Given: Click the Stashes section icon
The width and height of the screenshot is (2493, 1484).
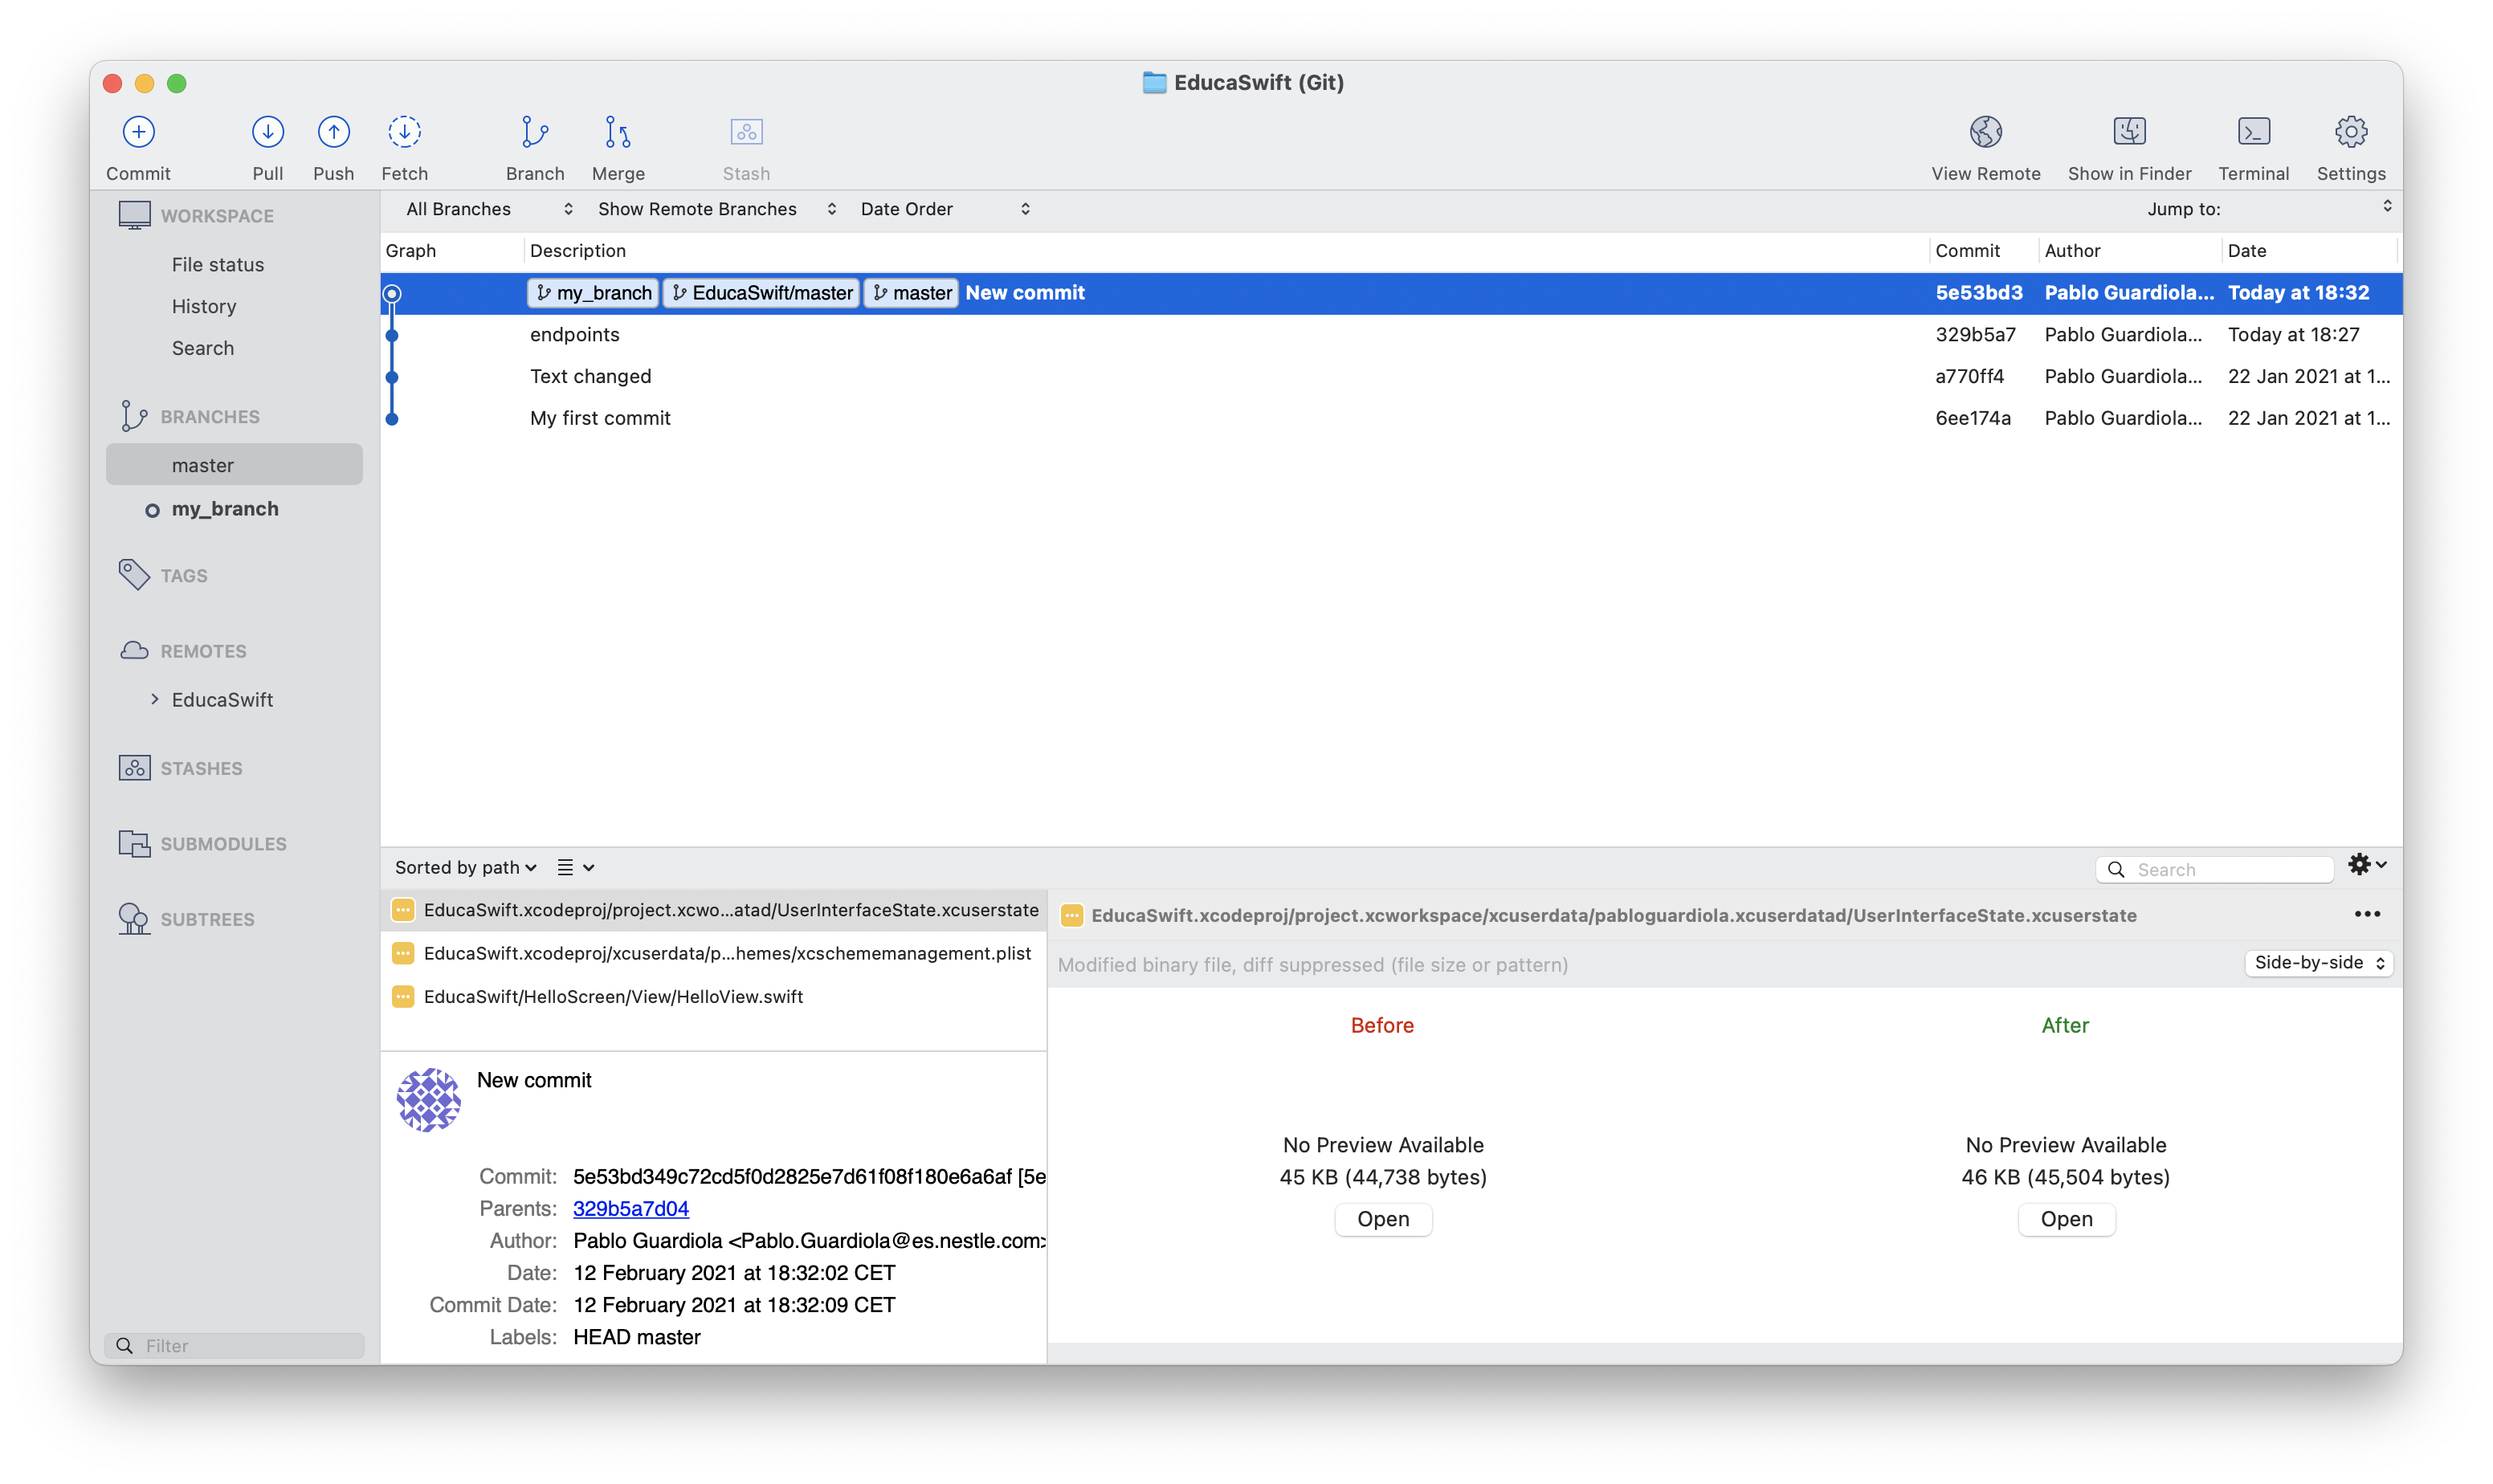Looking at the screenshot, I should pyautogui.click(x=134, y=768).
